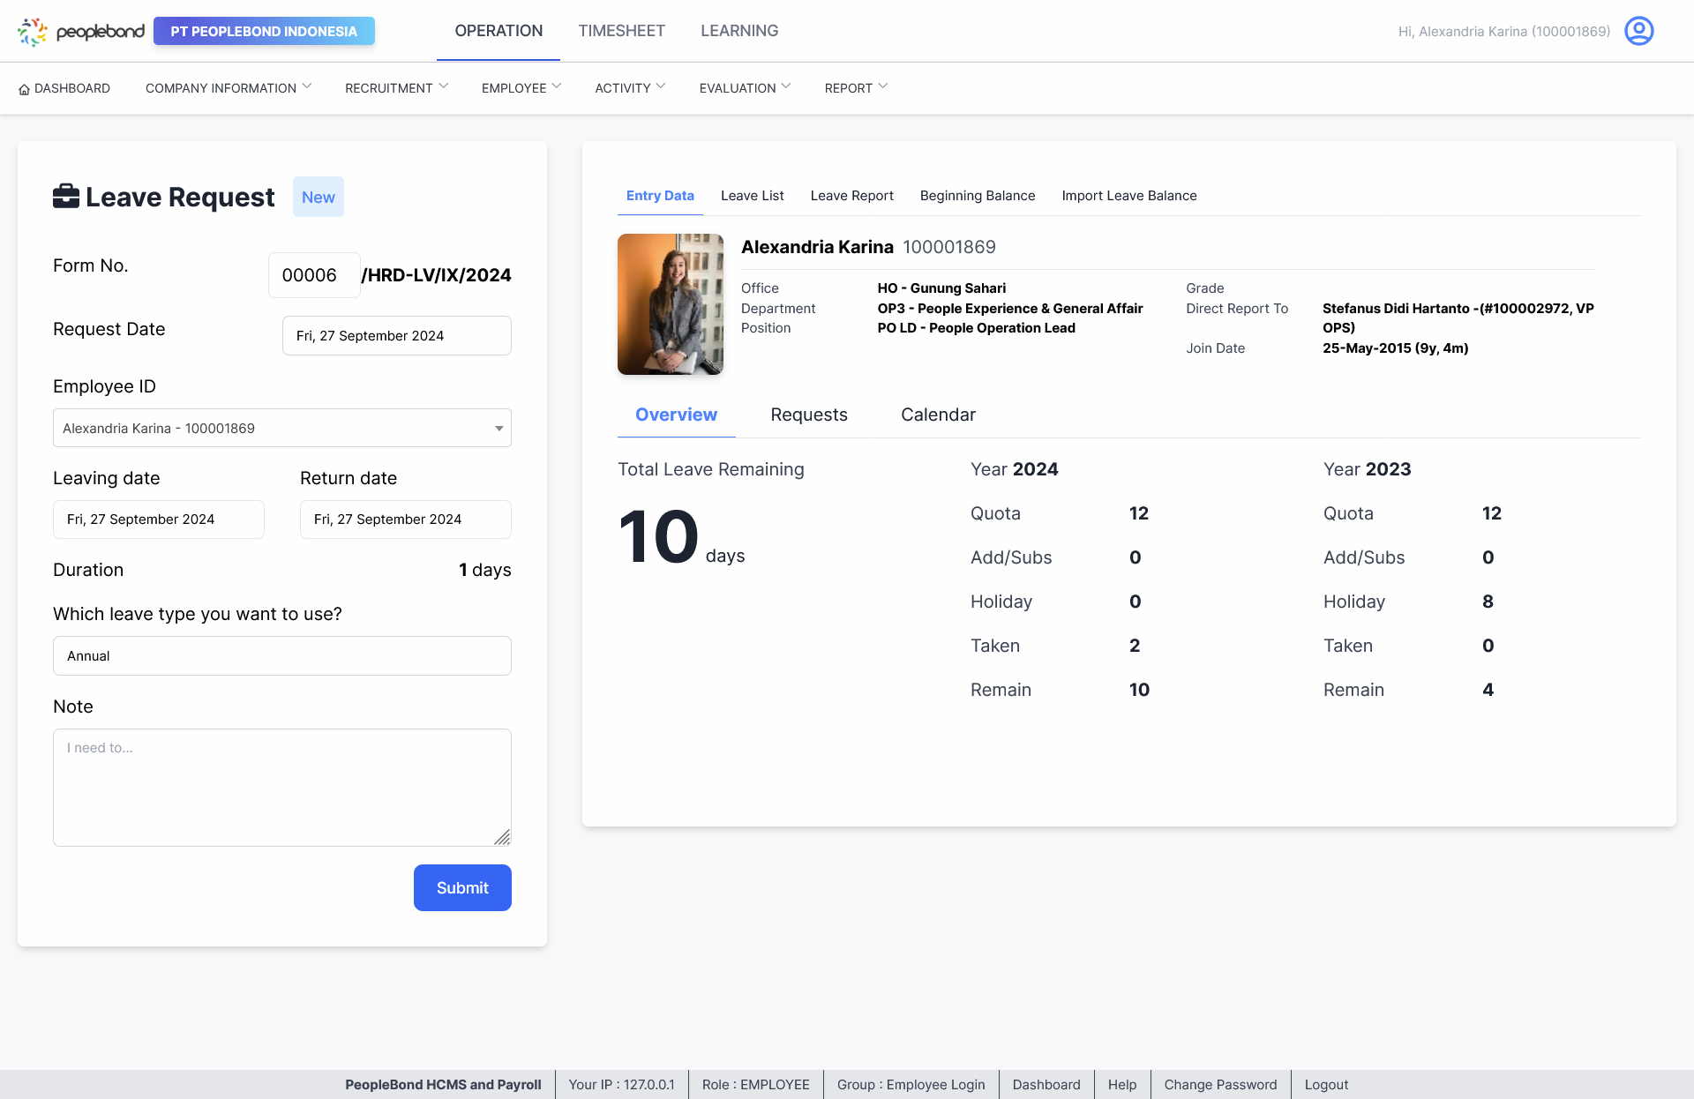Click the Leaving date input field
Screen dimensions: 1694x1099
(x=159, y=520)
